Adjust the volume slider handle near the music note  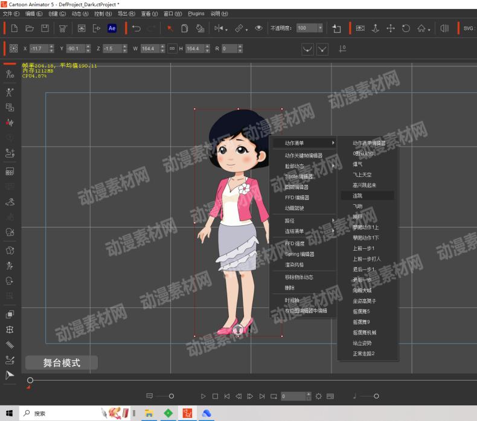376,396
